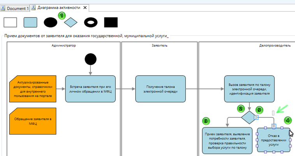The height and width of the screenshot is (156, 295).
Task: Select orange note 'Актуализированные документы, справочники'
Action: coord(33,89)
